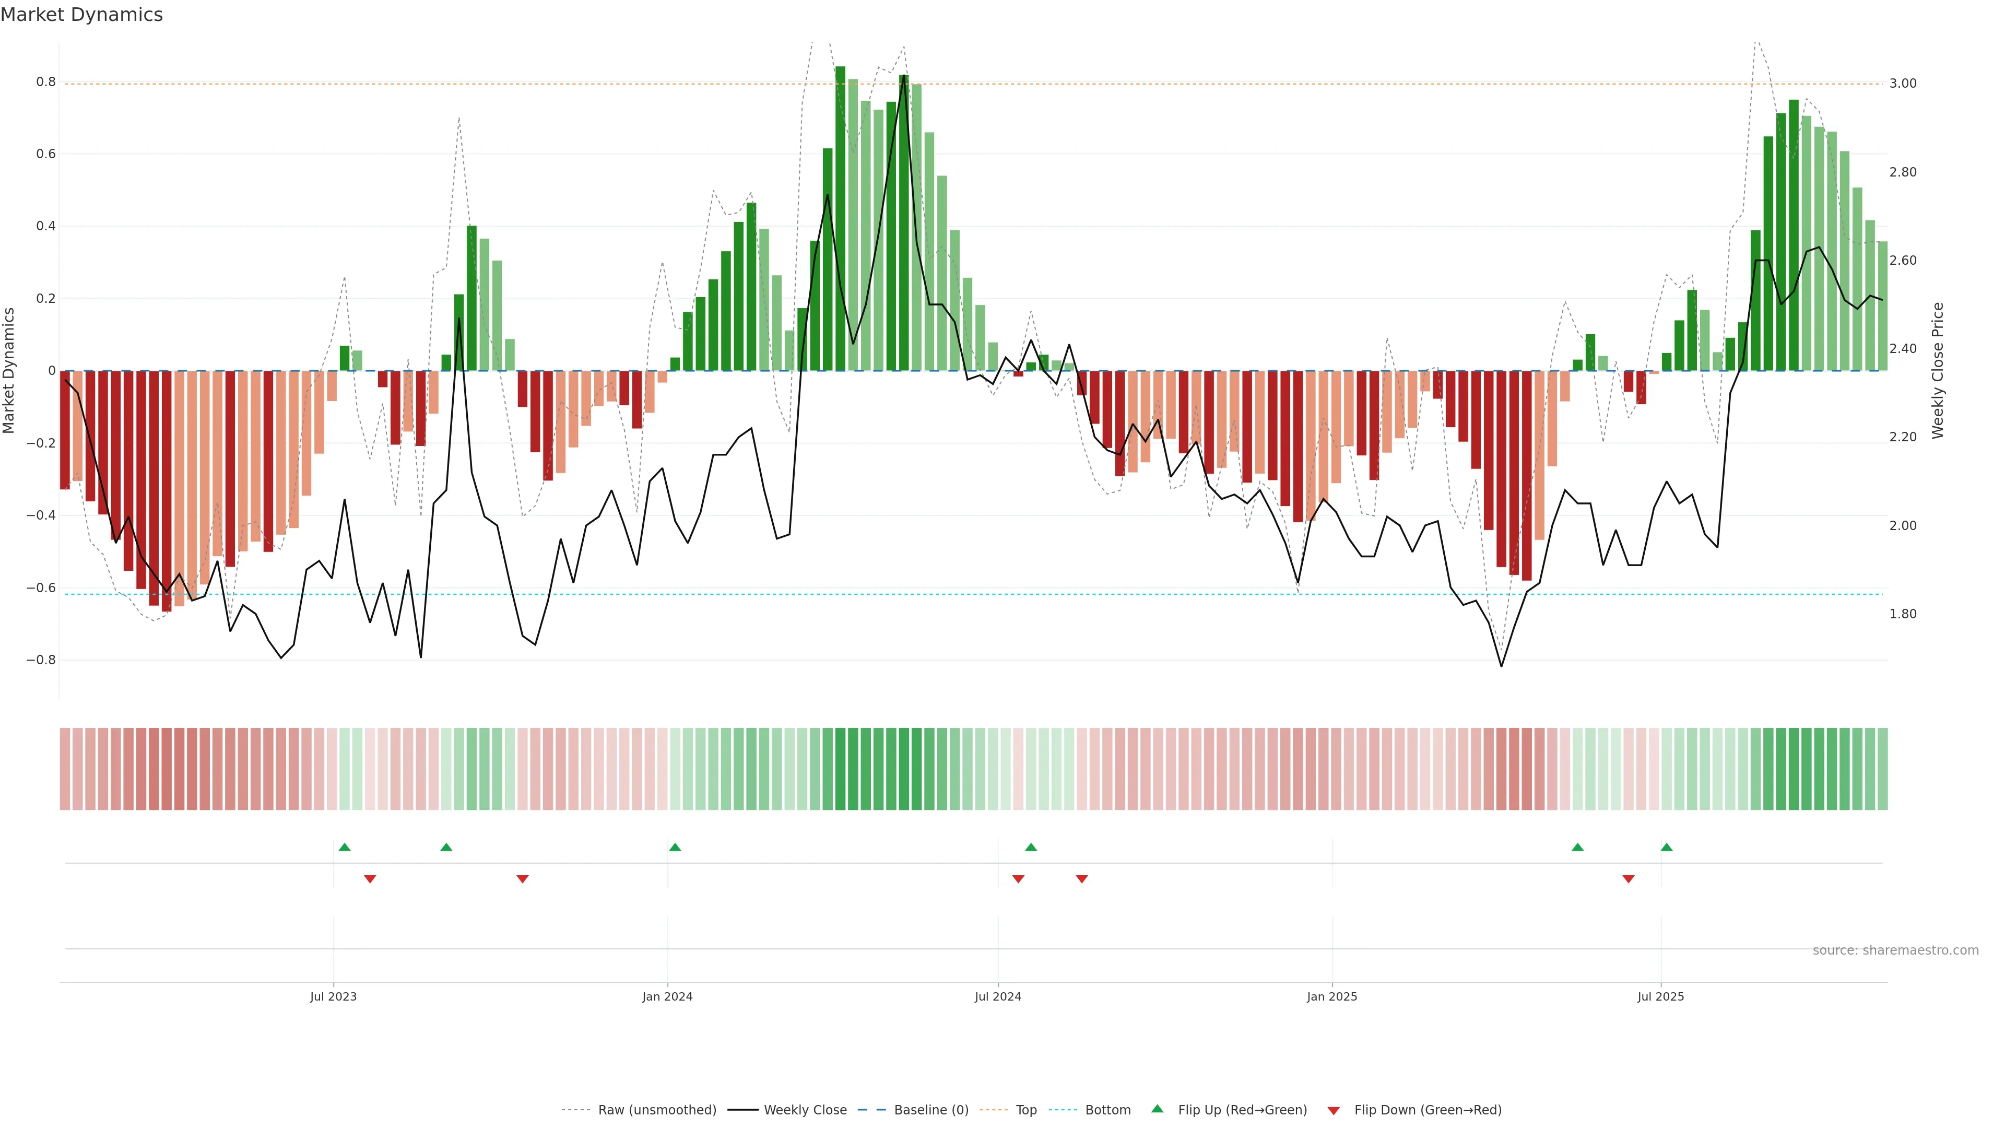Viewport: 2005px width, 1128px height.
Task: Click the first green flip-up marker after Jul 2023
Action: pos(345,847)
